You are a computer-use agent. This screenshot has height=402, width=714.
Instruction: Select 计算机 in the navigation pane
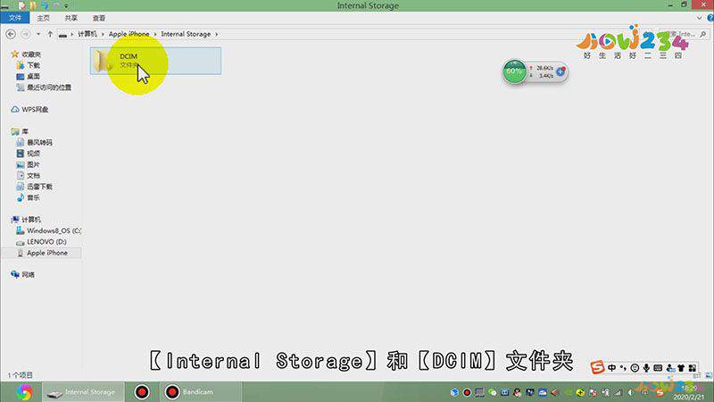(31, 220)
